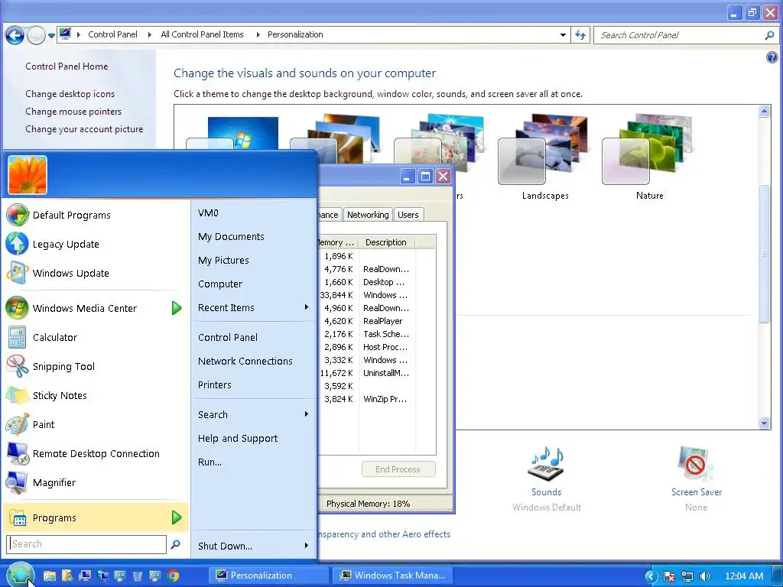This screenshot has height=587, width=783.
Task: Launch the Magnifier
Action: [95, 483]
